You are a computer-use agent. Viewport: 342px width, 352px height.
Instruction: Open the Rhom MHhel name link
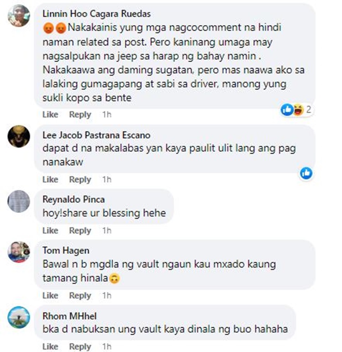pos(69,316)
